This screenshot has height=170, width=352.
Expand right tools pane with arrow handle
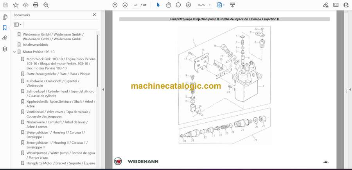coord(350,89)
